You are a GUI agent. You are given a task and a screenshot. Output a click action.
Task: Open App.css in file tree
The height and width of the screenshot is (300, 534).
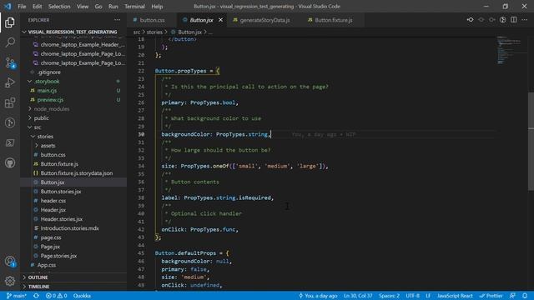pyautogui.click(x=73, y=265)
